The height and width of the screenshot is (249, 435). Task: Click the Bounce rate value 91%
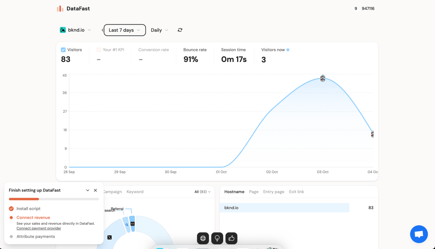click(x=191, y=59)
